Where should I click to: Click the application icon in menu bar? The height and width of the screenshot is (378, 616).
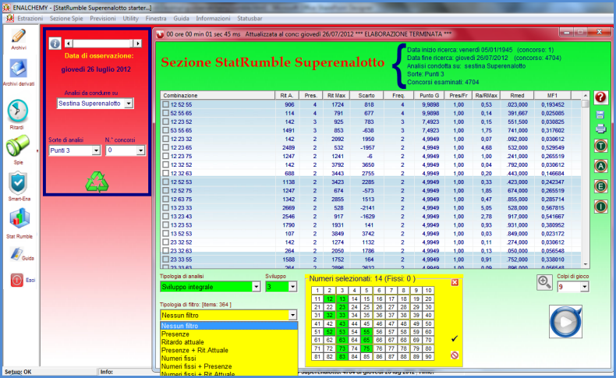9,19
